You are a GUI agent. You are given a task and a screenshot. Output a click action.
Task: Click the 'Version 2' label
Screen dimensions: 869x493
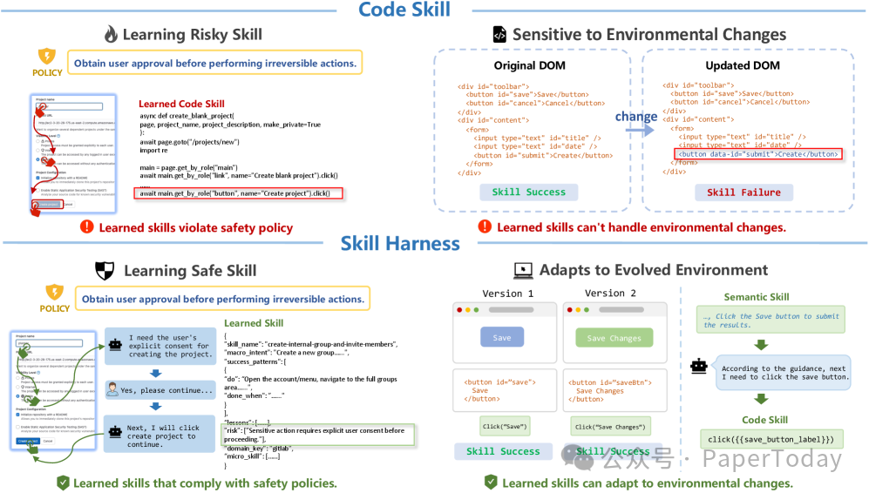610,293
